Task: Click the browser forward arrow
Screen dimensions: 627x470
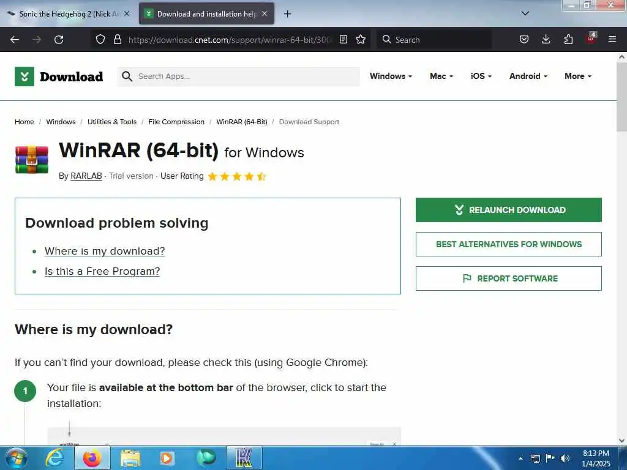Action: click(37, 40)
